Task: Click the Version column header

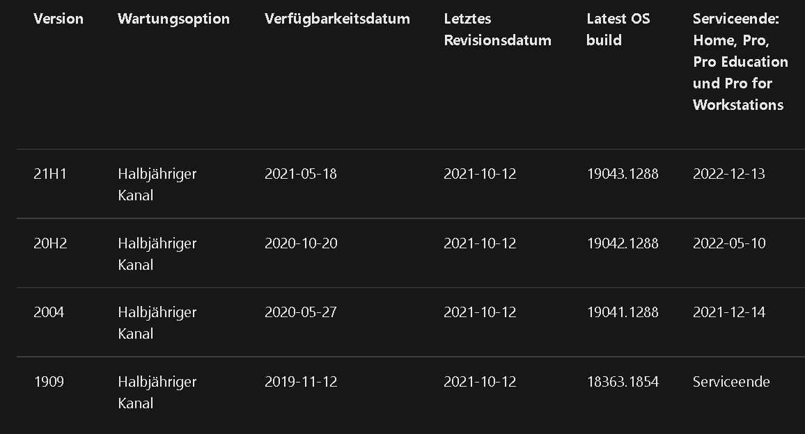Action: 58,19
